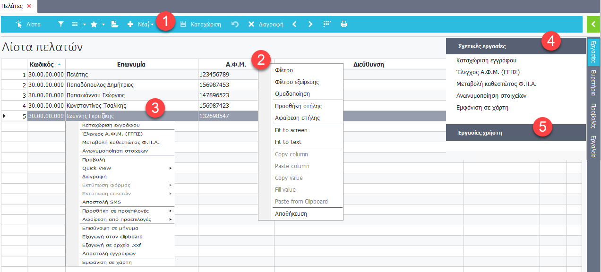The width and height of the screenshot is (601, 272).
Task: Sort by the Κωδικός column header
Action: point(43,65)
